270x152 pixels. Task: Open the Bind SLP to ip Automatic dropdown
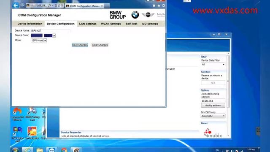tap(213, 116)
